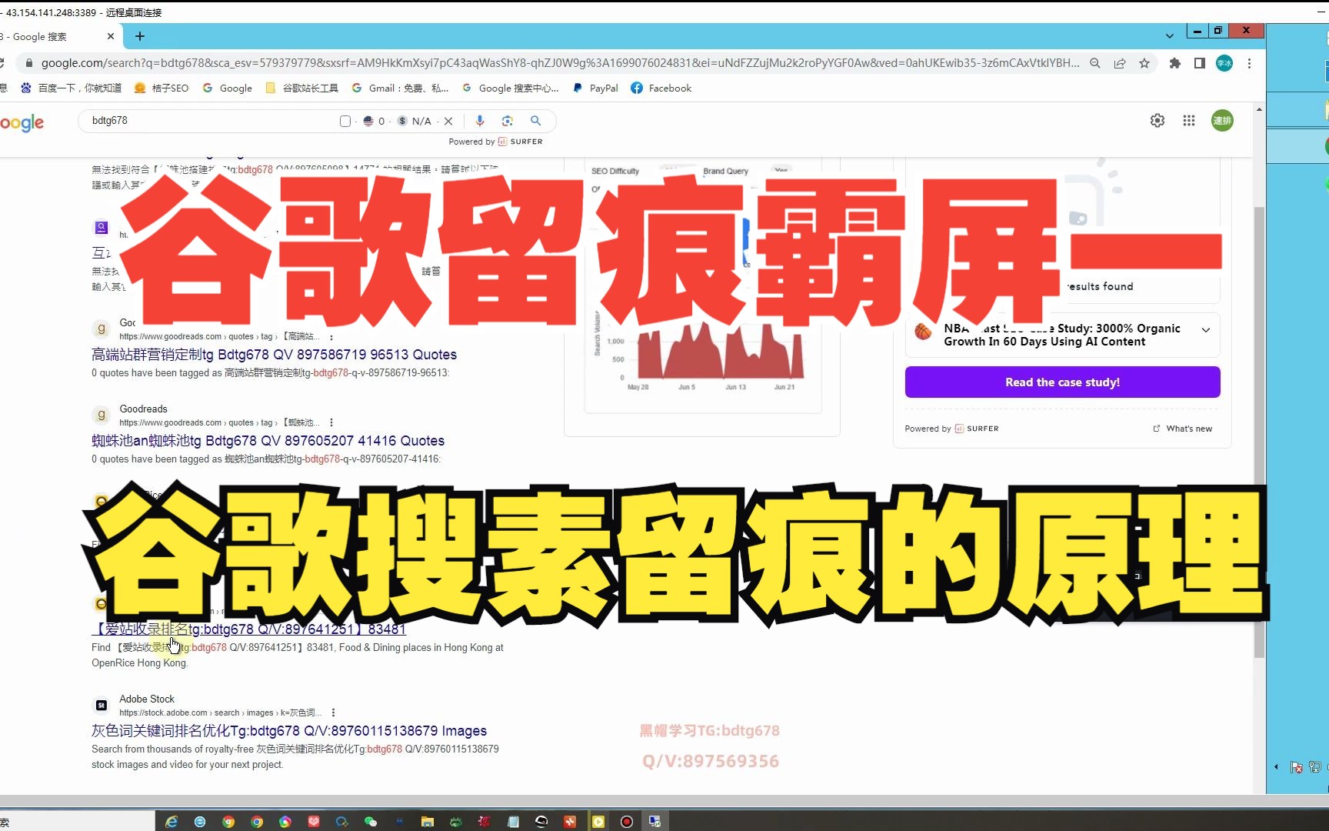Click the red record button in taskbar
The height and width of the screenshot is (831, 1329).
coord(627,822)
